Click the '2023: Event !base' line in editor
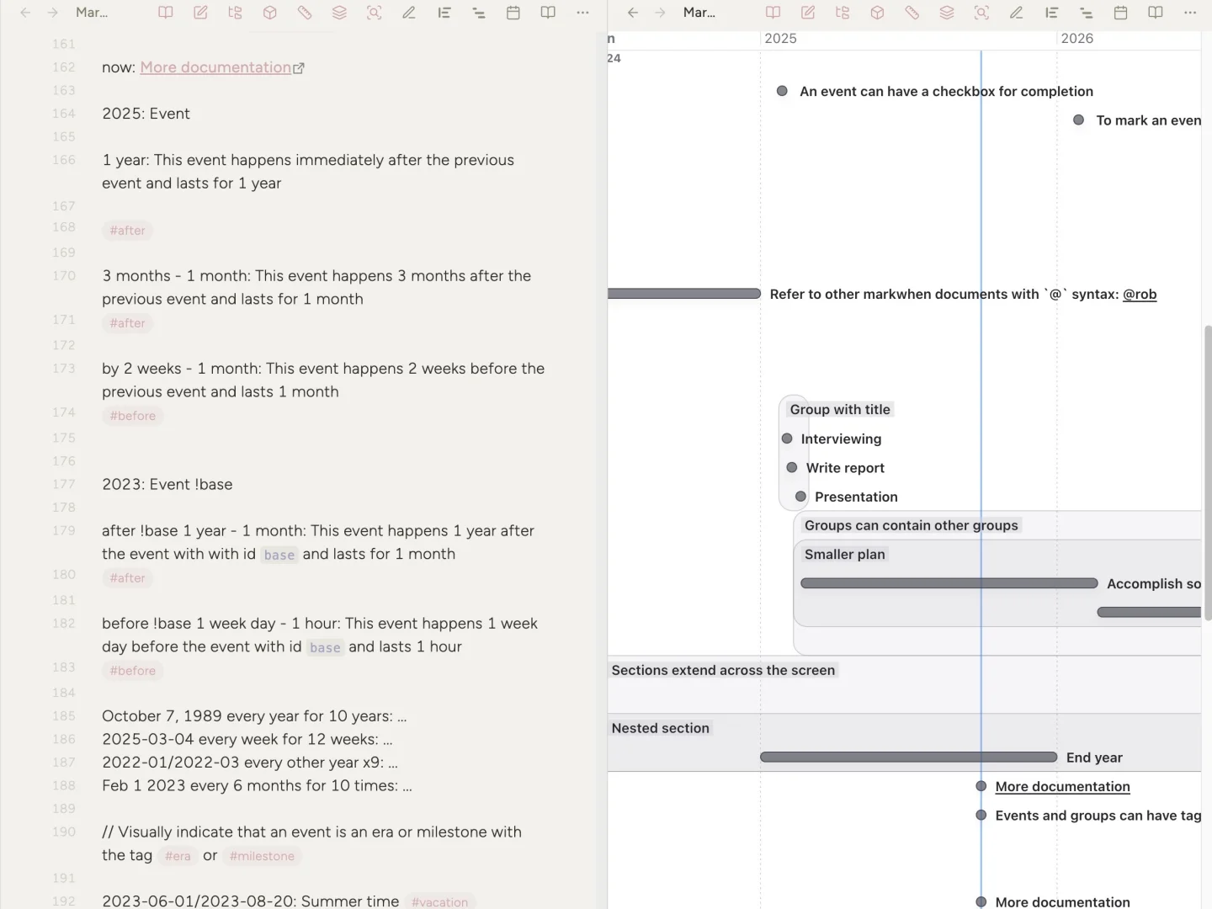The height and width of the screenshot is (909, 1212). click(167, 484)
